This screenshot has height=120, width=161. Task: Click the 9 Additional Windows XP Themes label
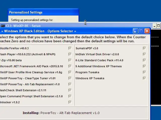pos(98,66)
